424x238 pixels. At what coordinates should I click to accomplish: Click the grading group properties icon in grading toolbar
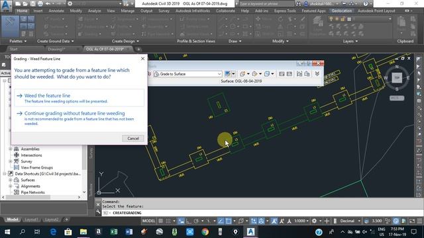[x=299, y=73]
